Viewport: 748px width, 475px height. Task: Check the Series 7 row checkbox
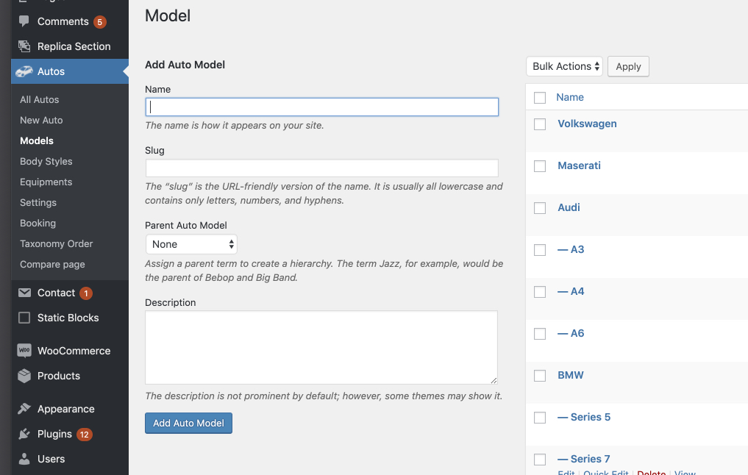(540, 460)
